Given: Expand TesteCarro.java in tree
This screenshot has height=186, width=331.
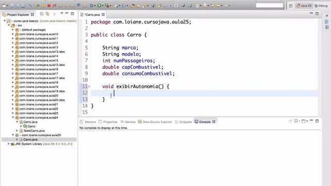Looking at the screenshot, I should pyautogui.click(x=17, y=131).
